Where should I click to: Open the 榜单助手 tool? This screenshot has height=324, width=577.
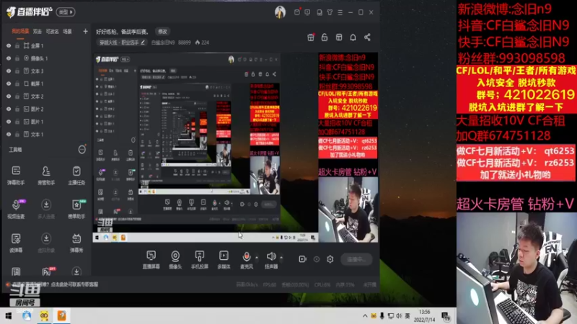[76, 209]
